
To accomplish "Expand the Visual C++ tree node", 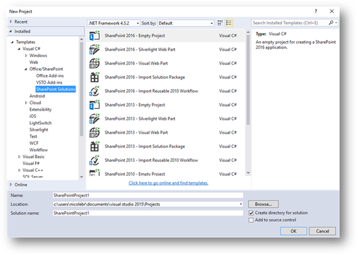I will tap(20, 170).
